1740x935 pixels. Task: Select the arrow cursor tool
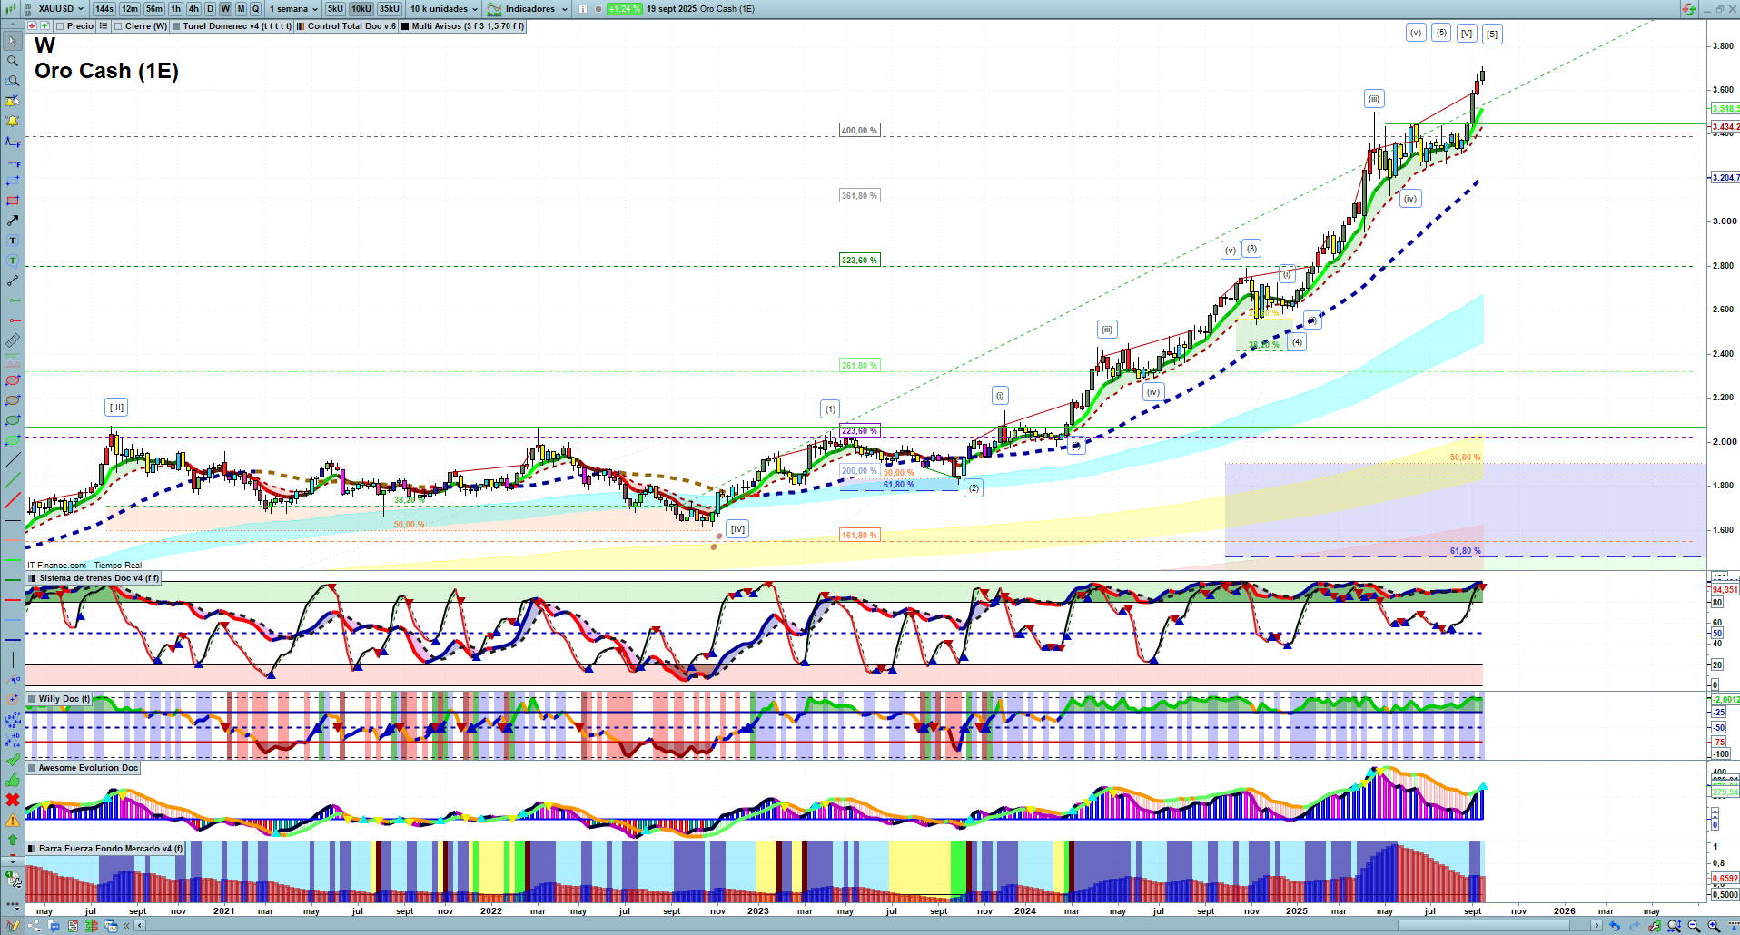click(x=13, y=41)
